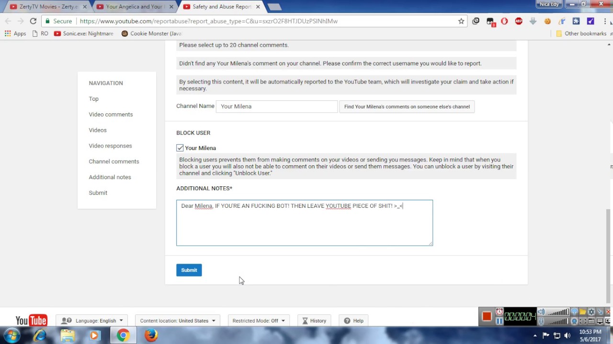Viewport: 613px width, 344px height.
Task: Go to Video responses navigation link
Action: click(x=110, y=146)
